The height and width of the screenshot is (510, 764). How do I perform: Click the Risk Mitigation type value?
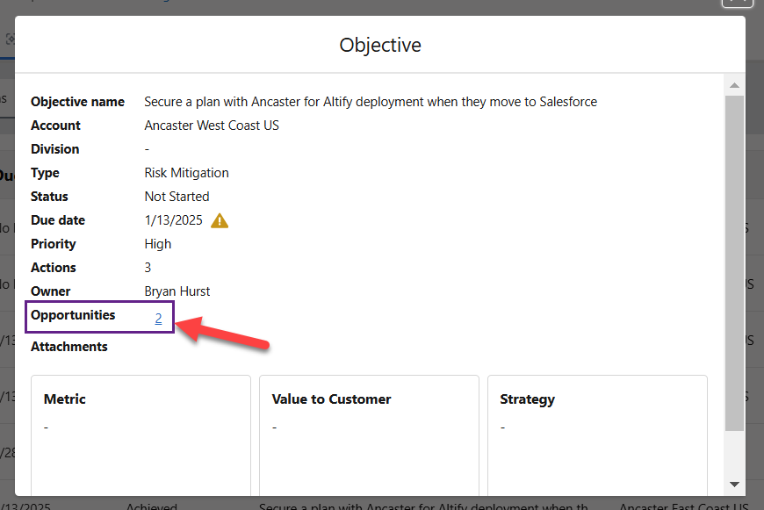point(186,173)
